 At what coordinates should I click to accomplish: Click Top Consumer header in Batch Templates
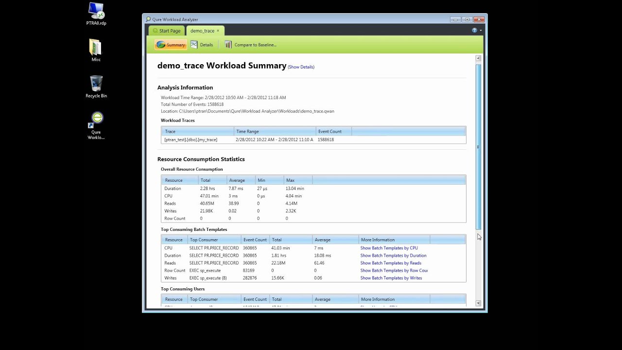[x=214, y=240]
